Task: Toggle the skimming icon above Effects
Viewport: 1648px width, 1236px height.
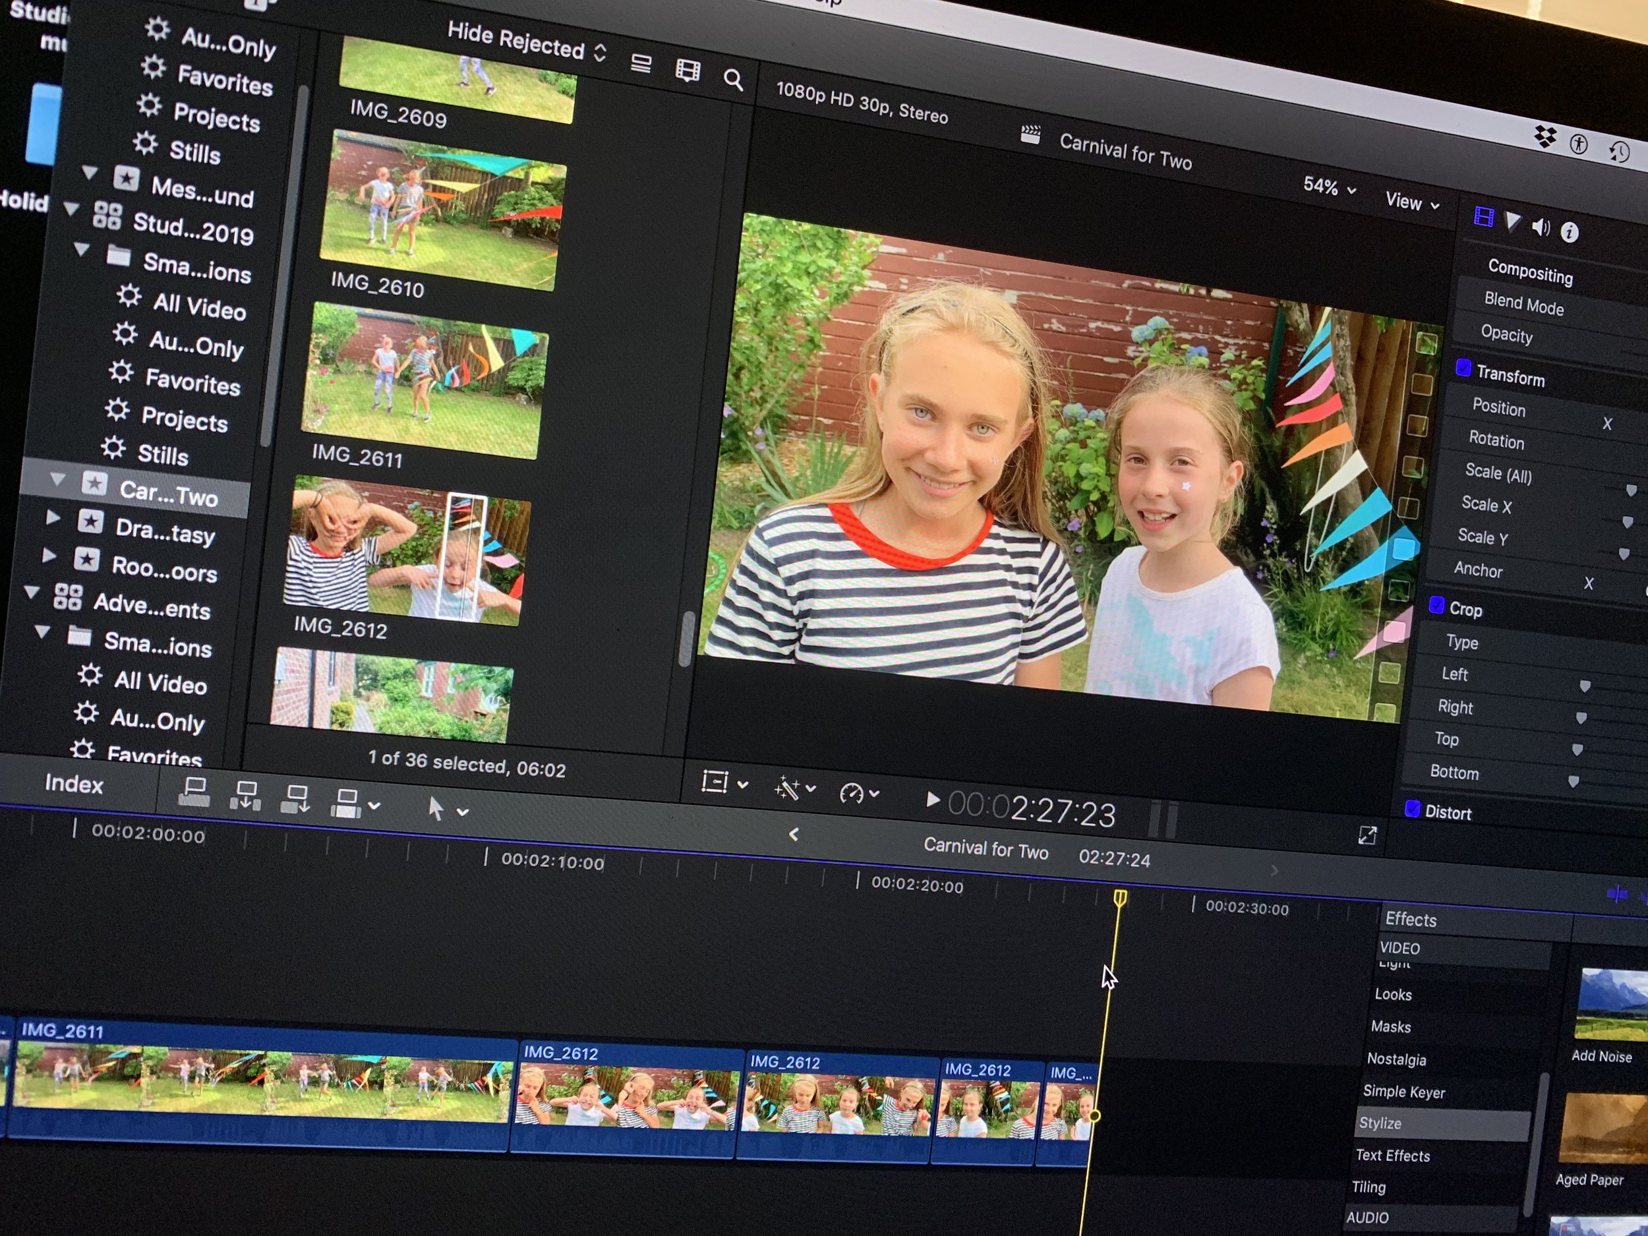Action: pyautogui.click(x=1617, y=893)
